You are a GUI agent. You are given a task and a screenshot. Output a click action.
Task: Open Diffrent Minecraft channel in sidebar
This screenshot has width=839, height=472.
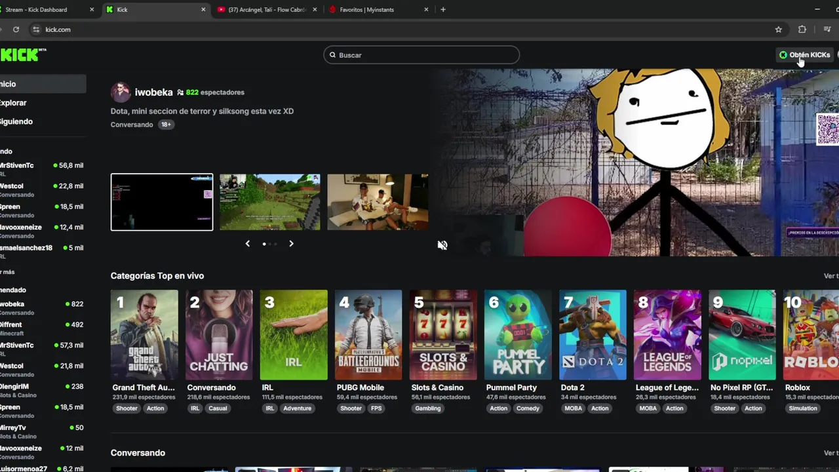click(42, 328)
